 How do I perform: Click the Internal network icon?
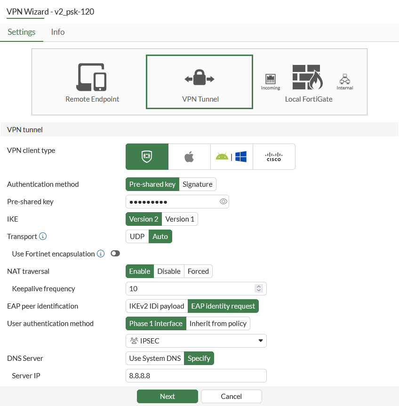click(344, 79)
